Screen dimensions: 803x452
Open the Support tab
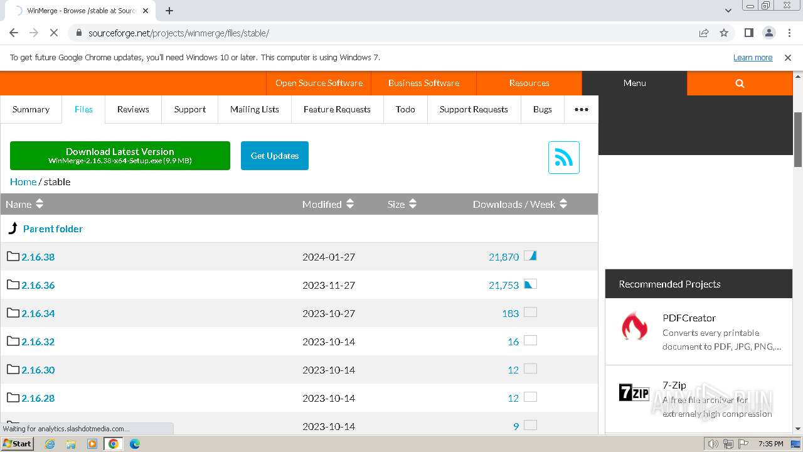pos(190,109)
